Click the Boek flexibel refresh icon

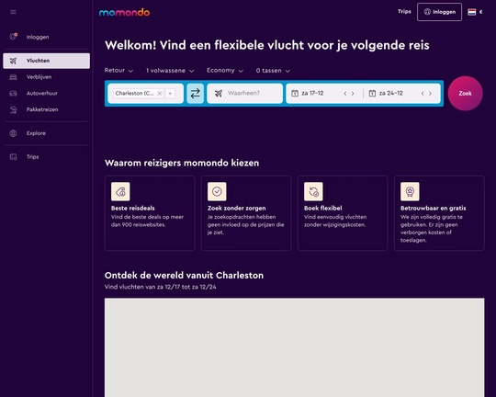point(313,191)
